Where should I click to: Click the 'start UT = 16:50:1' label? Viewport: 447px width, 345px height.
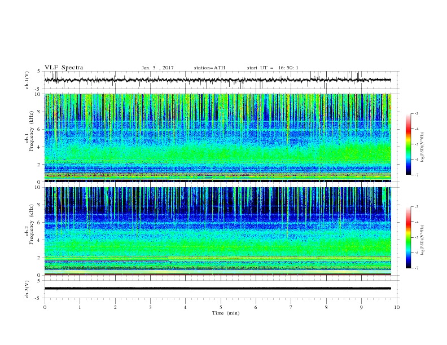tap(273, 68)
